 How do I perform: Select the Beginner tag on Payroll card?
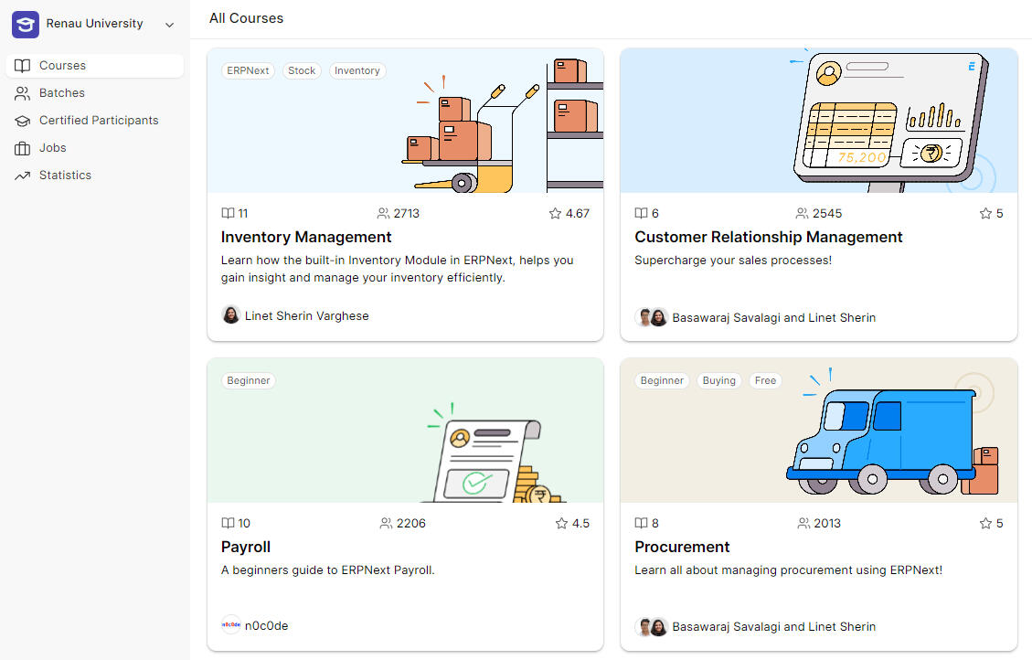[x=249, y=380]
